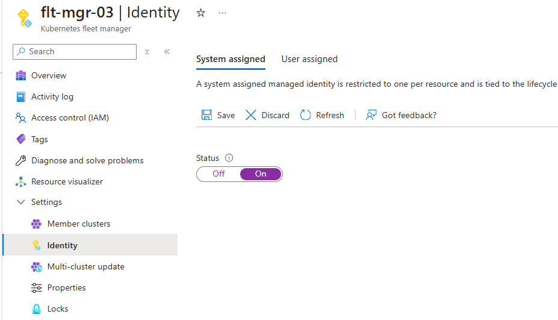558x320 pixels.
Task: Click the Access control (IAM) people icon
Action: point(21,118)
